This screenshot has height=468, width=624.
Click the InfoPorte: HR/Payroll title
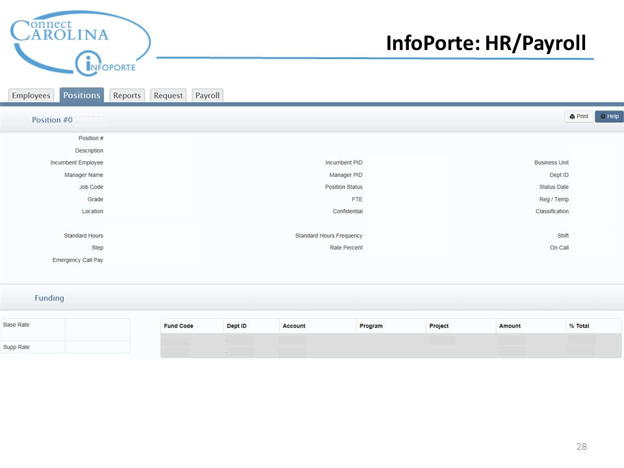click(486, 43)
